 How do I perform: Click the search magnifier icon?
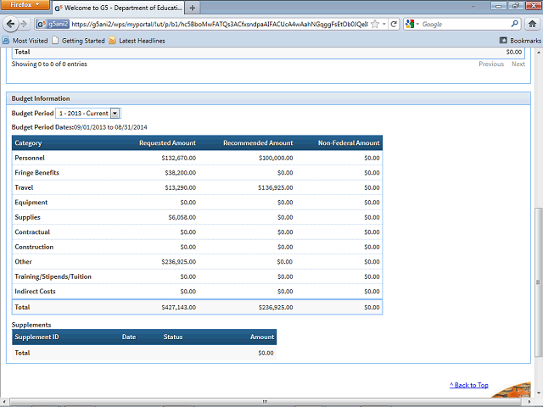click(515, 24)
